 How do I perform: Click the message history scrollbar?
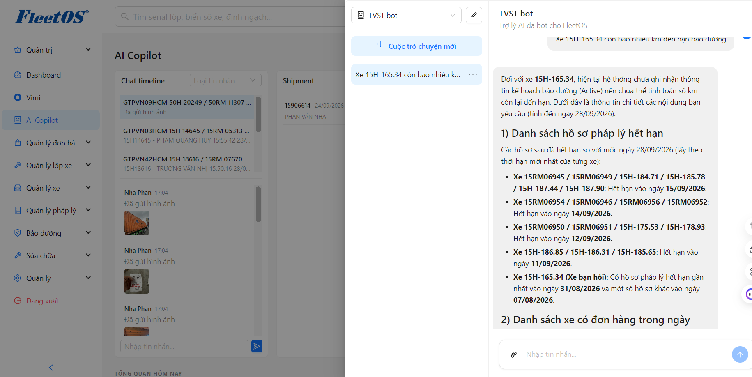pyautogui.click(x=258, y=204)
